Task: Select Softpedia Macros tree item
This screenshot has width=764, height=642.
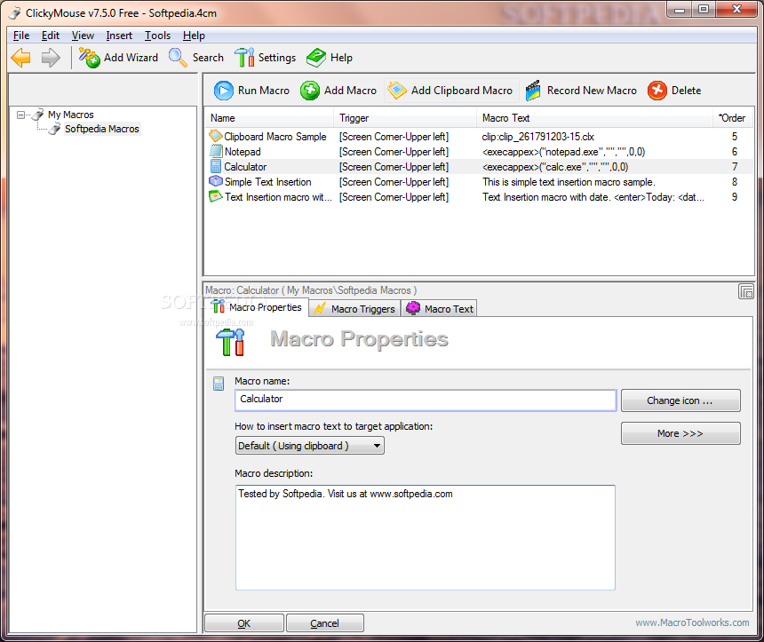Action: click(102, 129)
